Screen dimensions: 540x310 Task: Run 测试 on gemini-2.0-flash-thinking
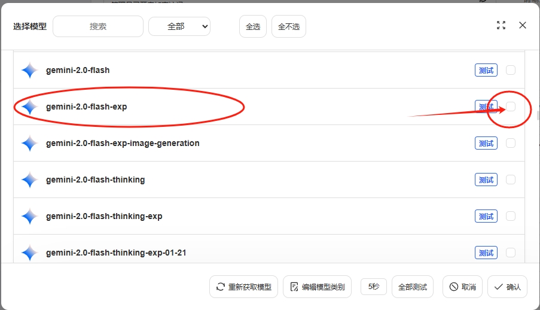click(x=486, y=180)
